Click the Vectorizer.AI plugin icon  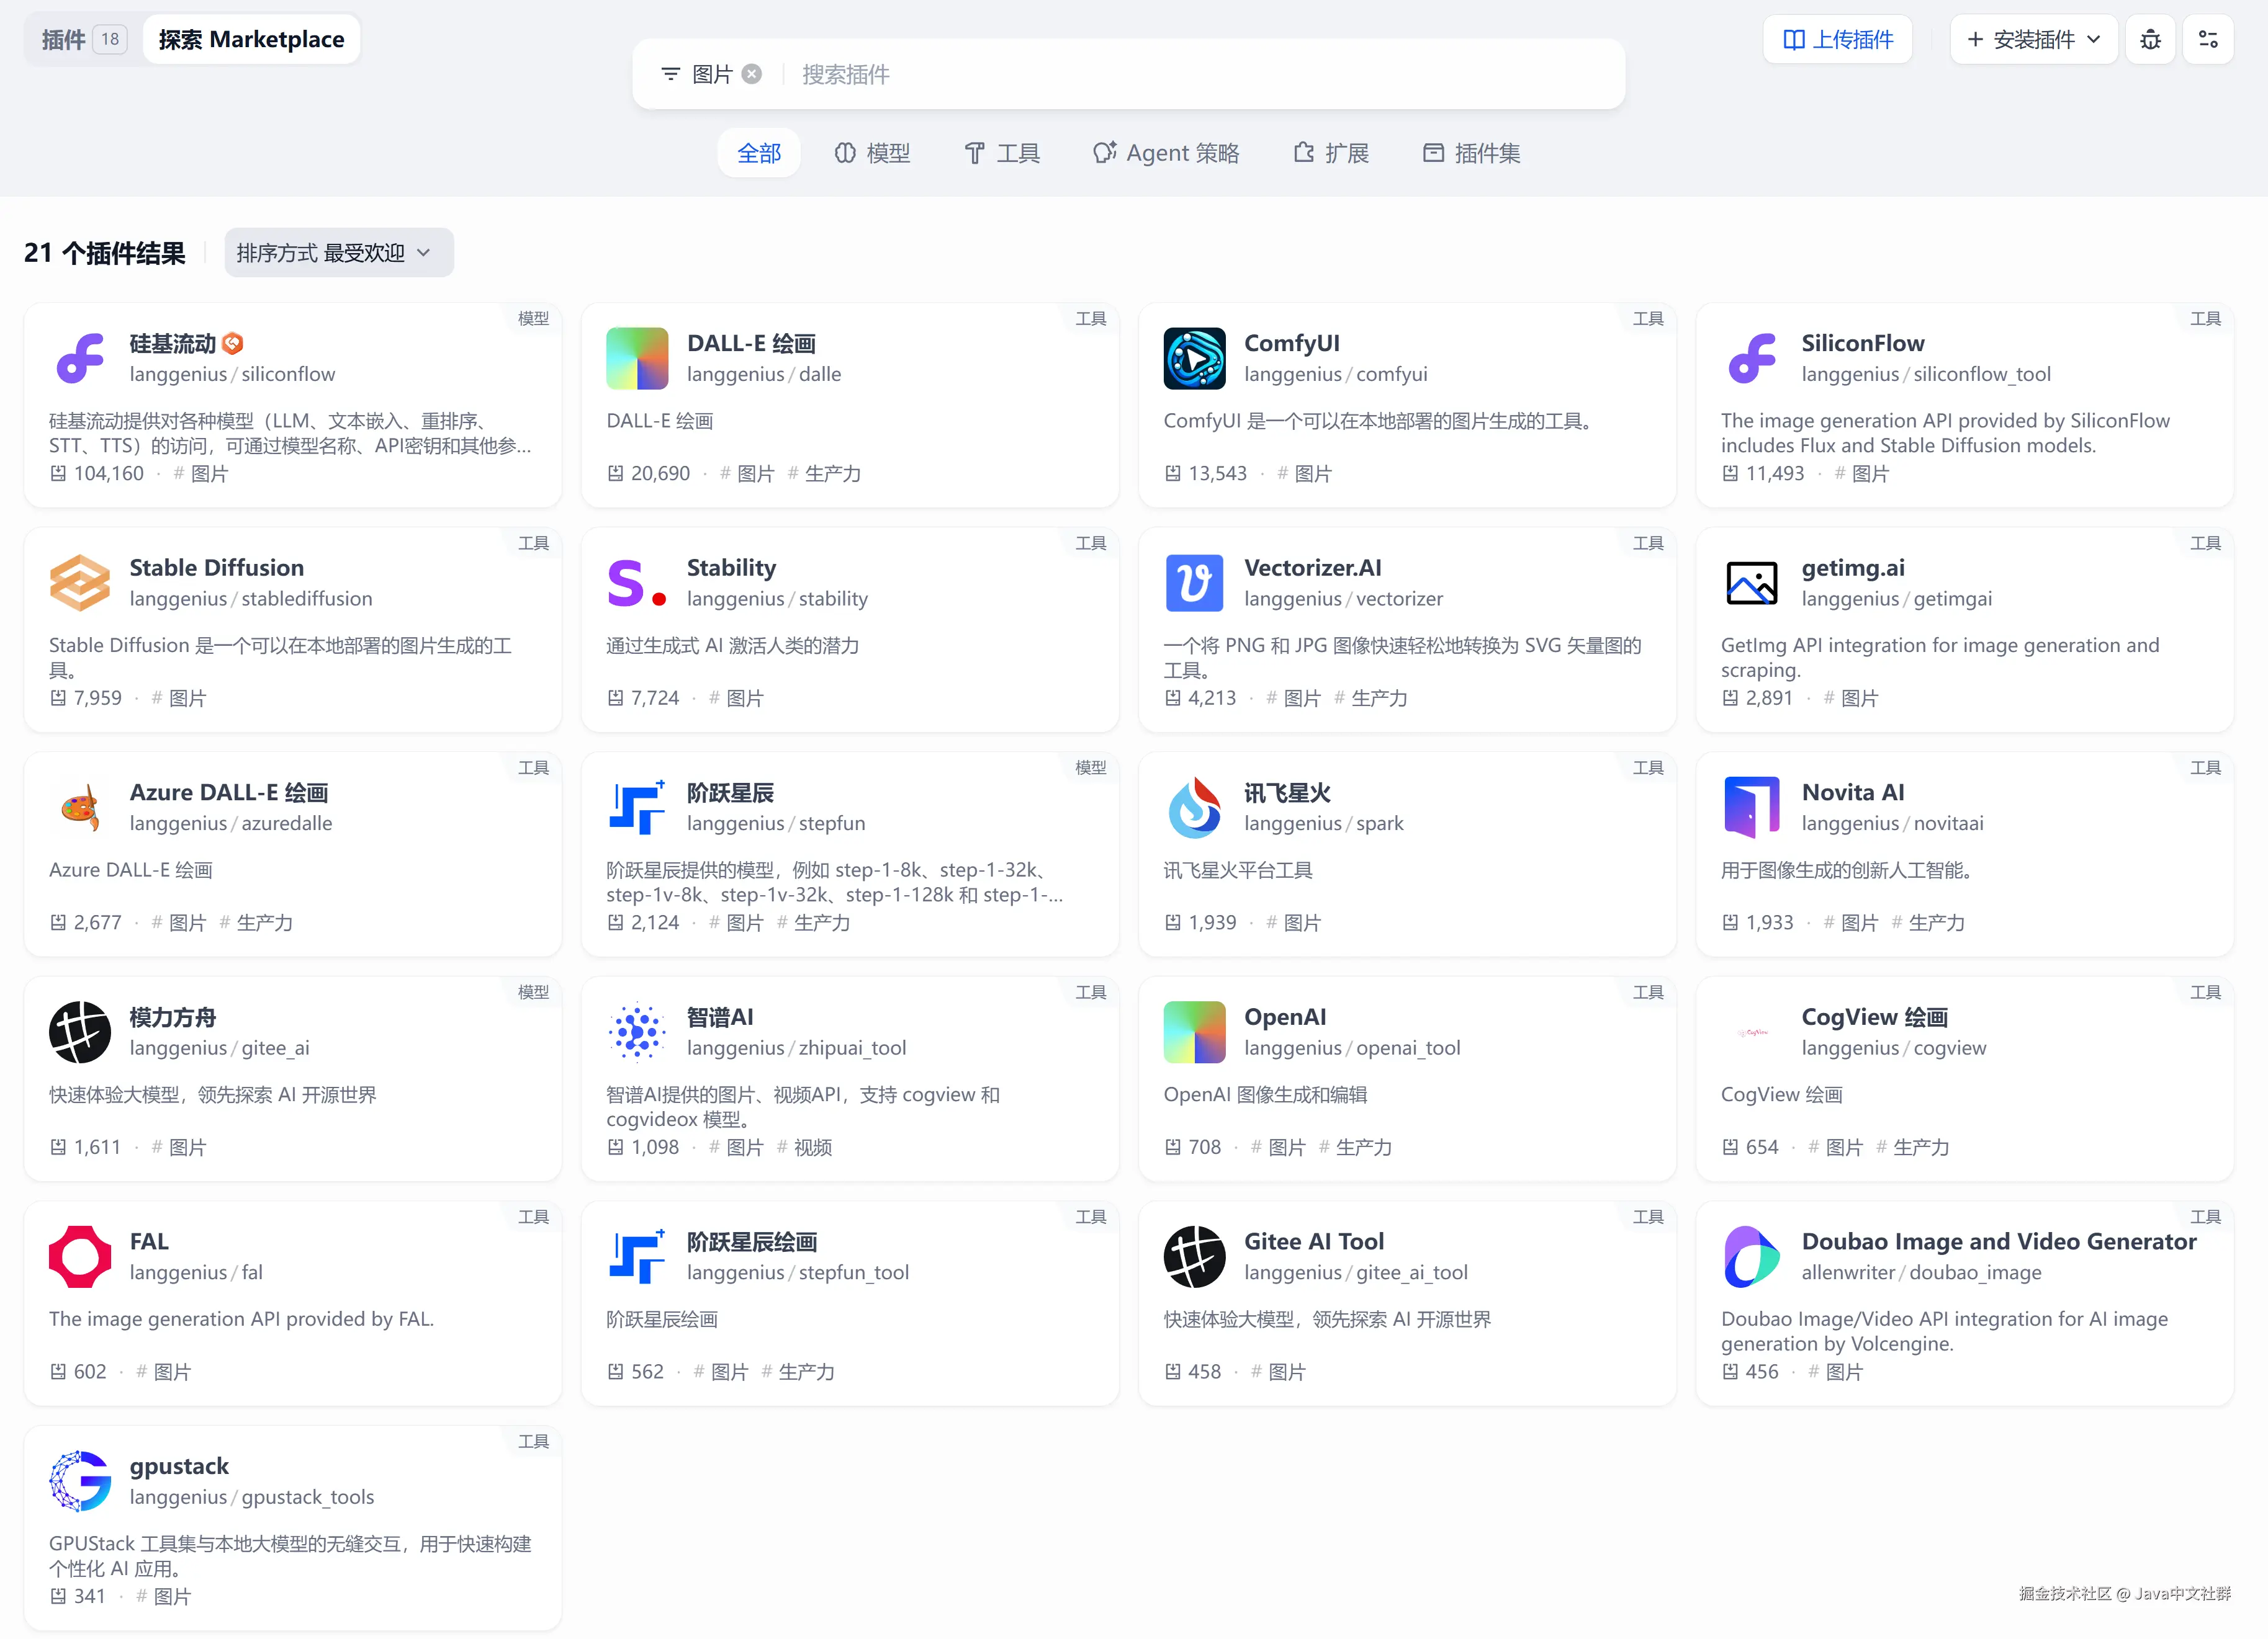point(1194,583)
